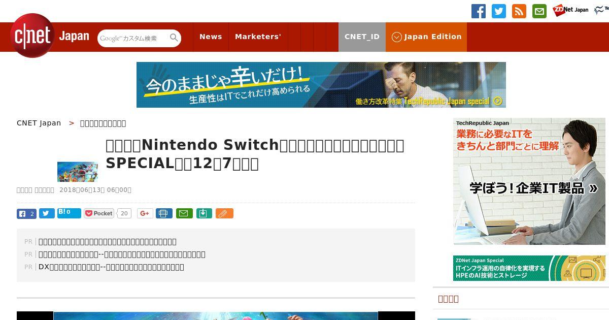
Task: Save article to Pocket
Action: 99,213
